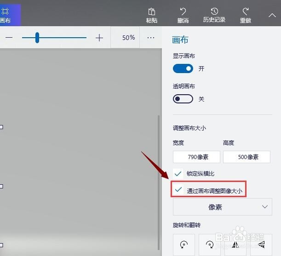Click the 宽度 field showing 790像素
The height and width of the screenshot is (256, 281).
(x=196, y=157)
